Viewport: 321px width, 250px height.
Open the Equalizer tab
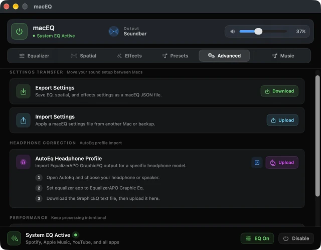(x=34, y=56)
